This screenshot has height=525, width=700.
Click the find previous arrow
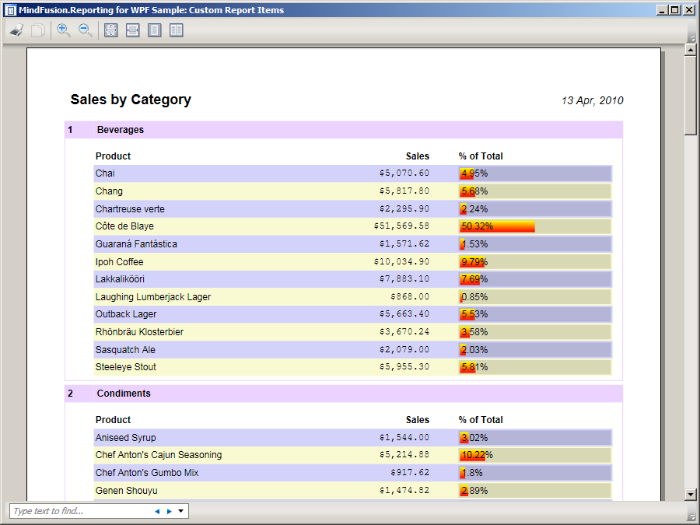(157, 511)
